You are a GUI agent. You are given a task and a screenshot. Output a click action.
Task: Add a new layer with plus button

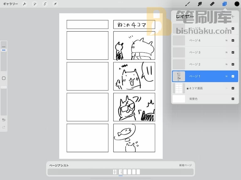click(x=233, y=17)
